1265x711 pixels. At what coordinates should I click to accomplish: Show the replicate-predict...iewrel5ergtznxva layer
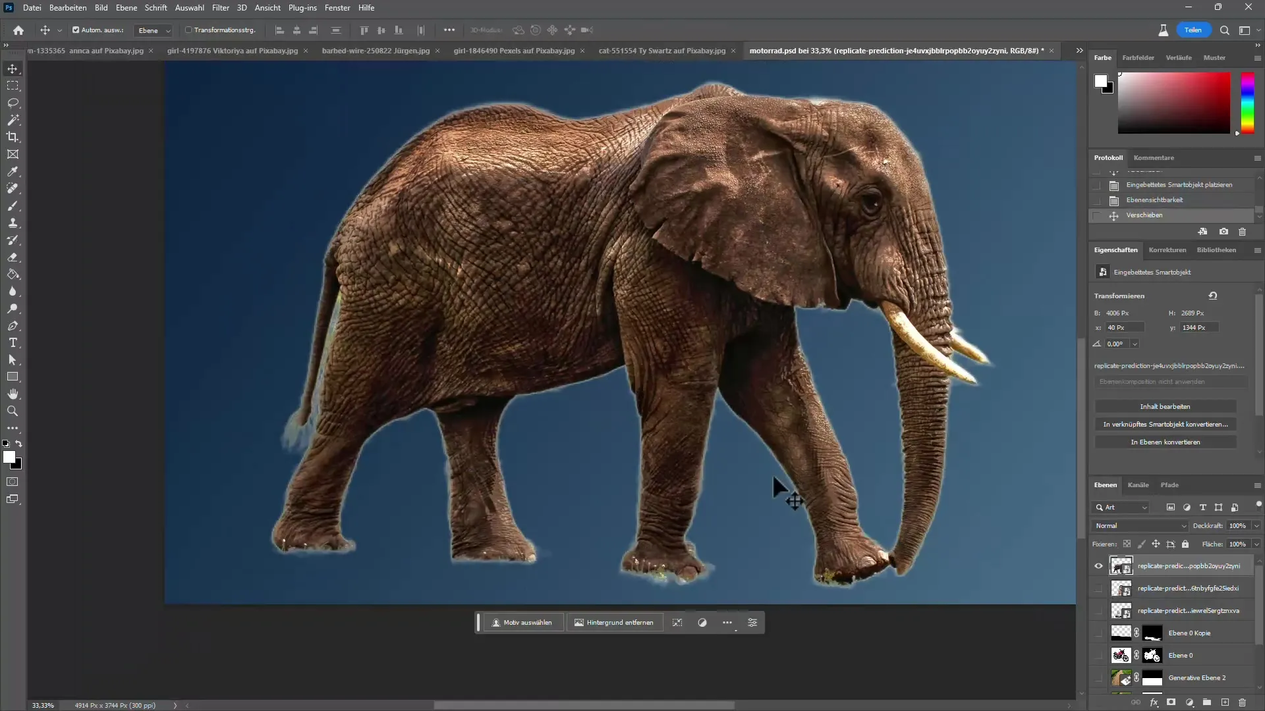[1098, 611]
